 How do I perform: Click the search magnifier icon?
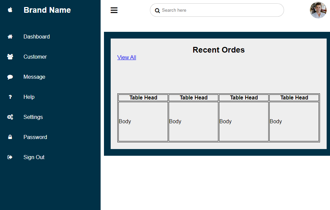pyautogui.click(x=157, y=10)
